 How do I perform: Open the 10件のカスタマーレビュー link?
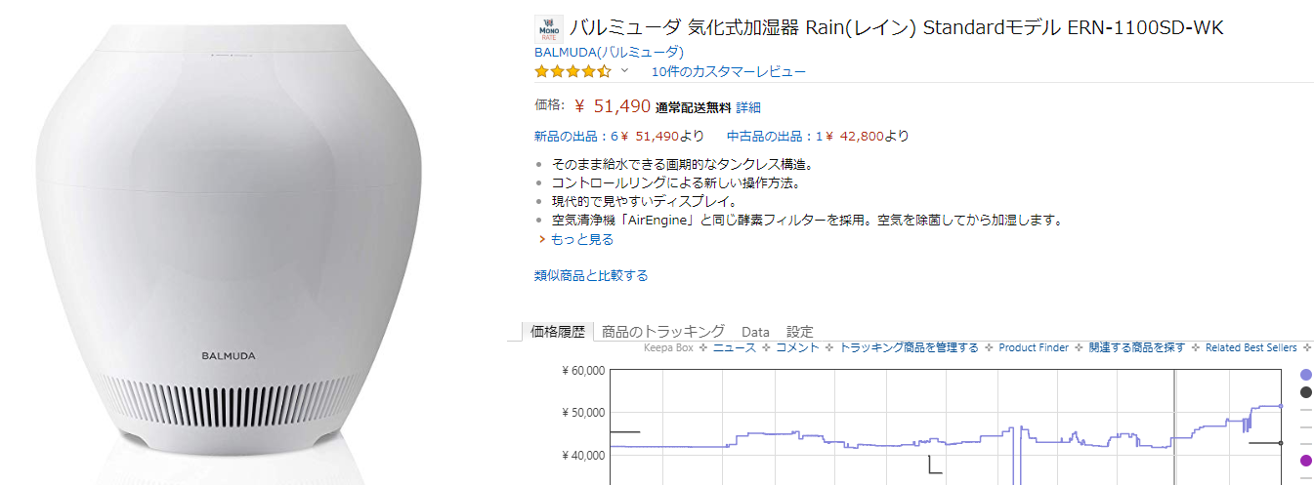tap(728, 71)
